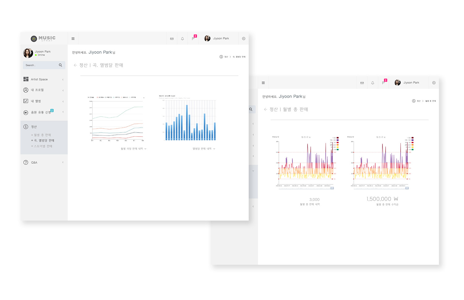Expand Artist Space sidebar menu
This screenshot has width=464, height=300.
(44, 79)
